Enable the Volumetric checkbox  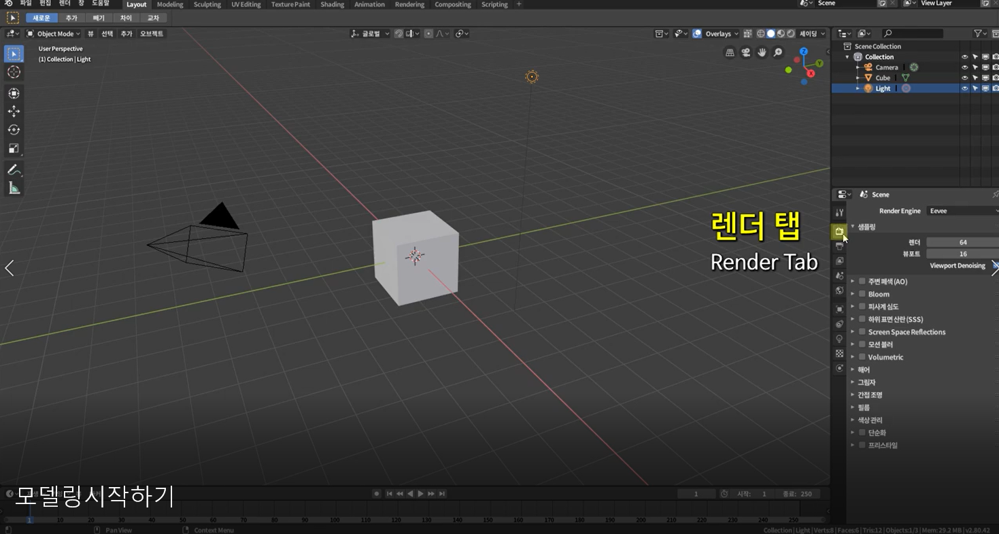pyautogui.click(x=862, y=357)
